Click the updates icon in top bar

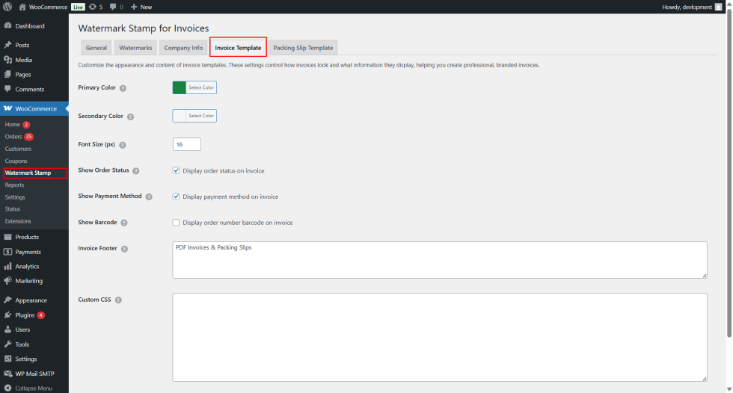click(x=92, y=7)
